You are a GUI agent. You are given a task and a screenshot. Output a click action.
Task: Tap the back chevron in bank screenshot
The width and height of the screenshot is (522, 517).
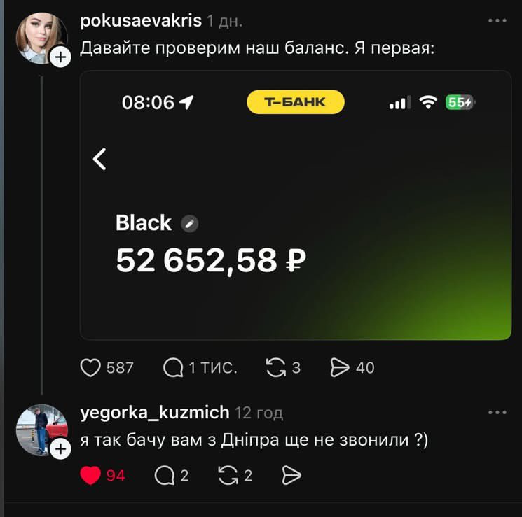coord(99,159)
